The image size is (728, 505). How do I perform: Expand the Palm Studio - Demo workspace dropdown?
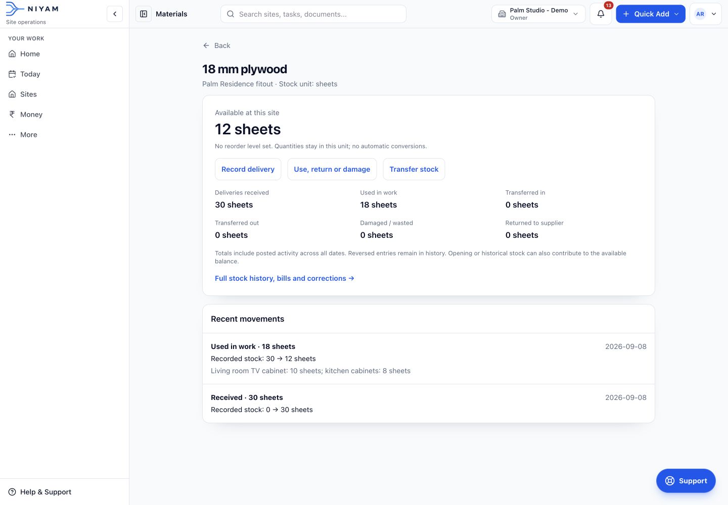click(x=538, y=14)
